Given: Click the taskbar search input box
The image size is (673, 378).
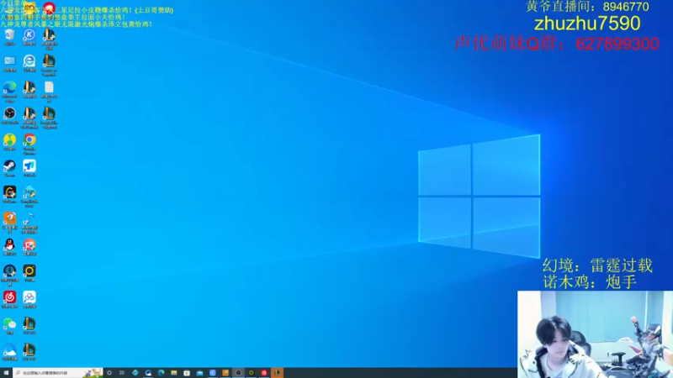Looking at the screenshot, I should pyautogui.click(x=58, y=373).
